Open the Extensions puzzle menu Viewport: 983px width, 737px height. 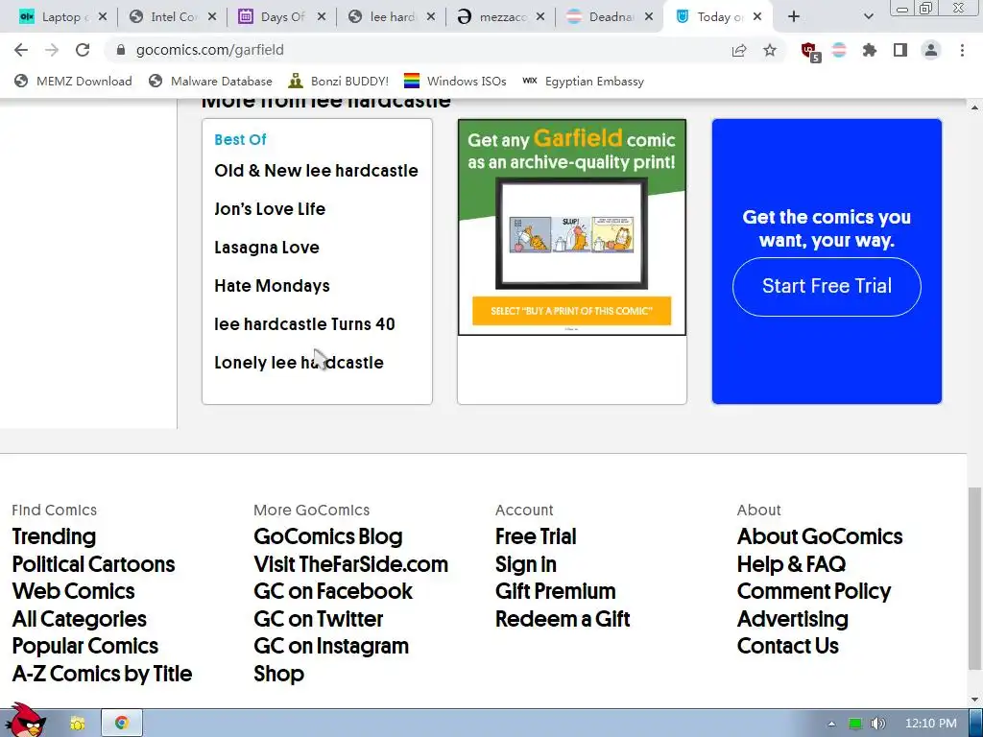coord(870,50)
